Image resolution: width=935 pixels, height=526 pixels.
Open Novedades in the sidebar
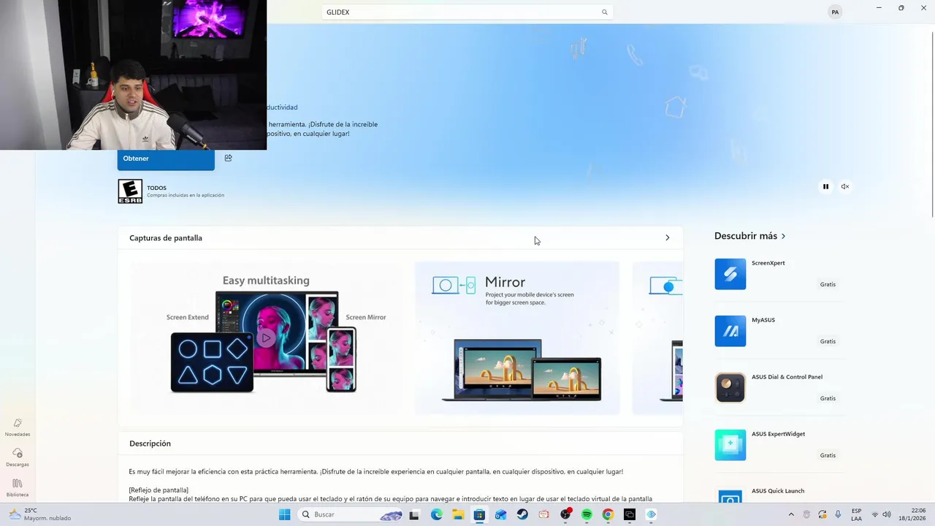(18, 427)
